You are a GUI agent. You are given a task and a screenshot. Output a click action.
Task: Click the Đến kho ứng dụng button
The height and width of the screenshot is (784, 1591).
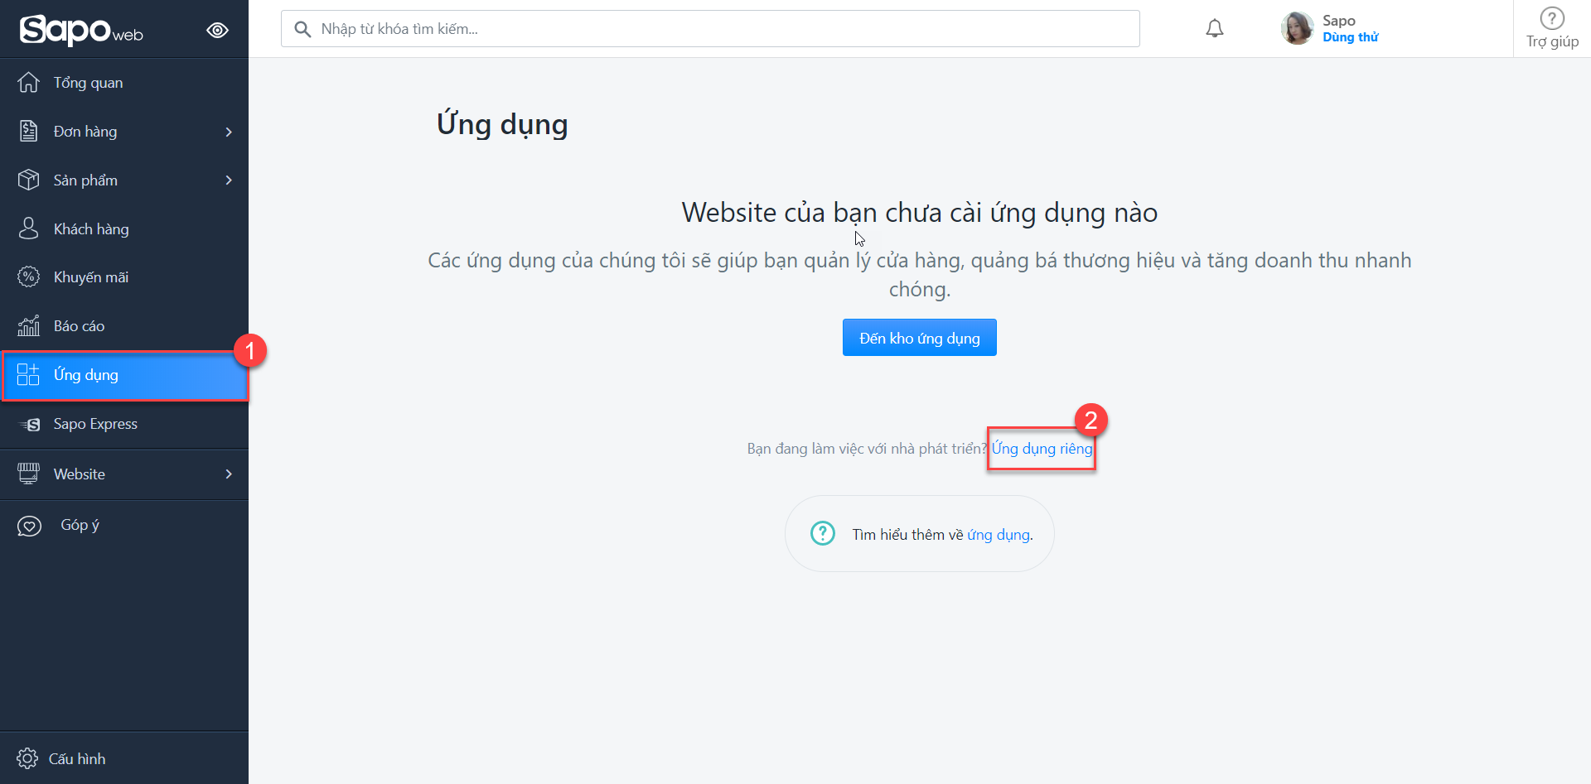pos(919,337)
